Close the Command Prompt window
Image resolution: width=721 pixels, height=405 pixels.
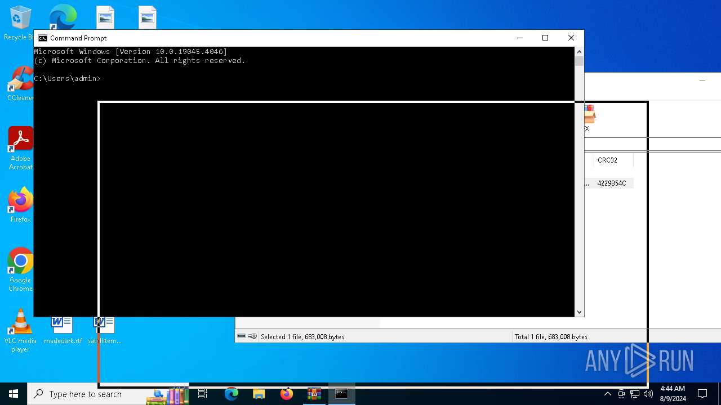coord(571,38)
